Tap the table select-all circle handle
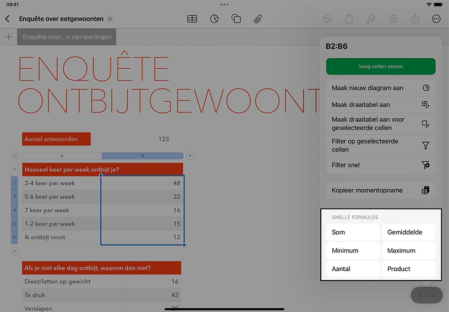 [15, 156]
